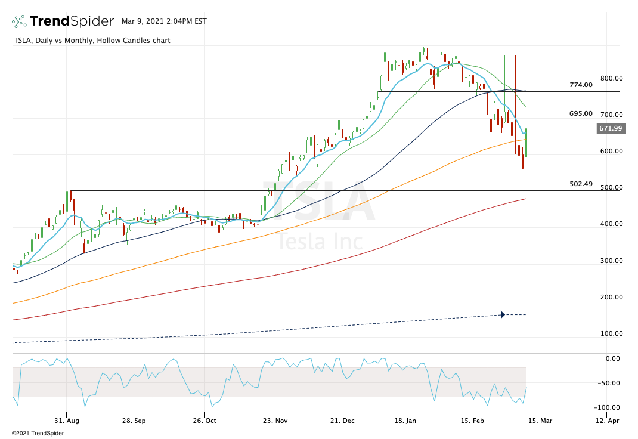The image size is (638, 439).
Task: Click the 800.00 price axis label
Action: coord(611,78)
